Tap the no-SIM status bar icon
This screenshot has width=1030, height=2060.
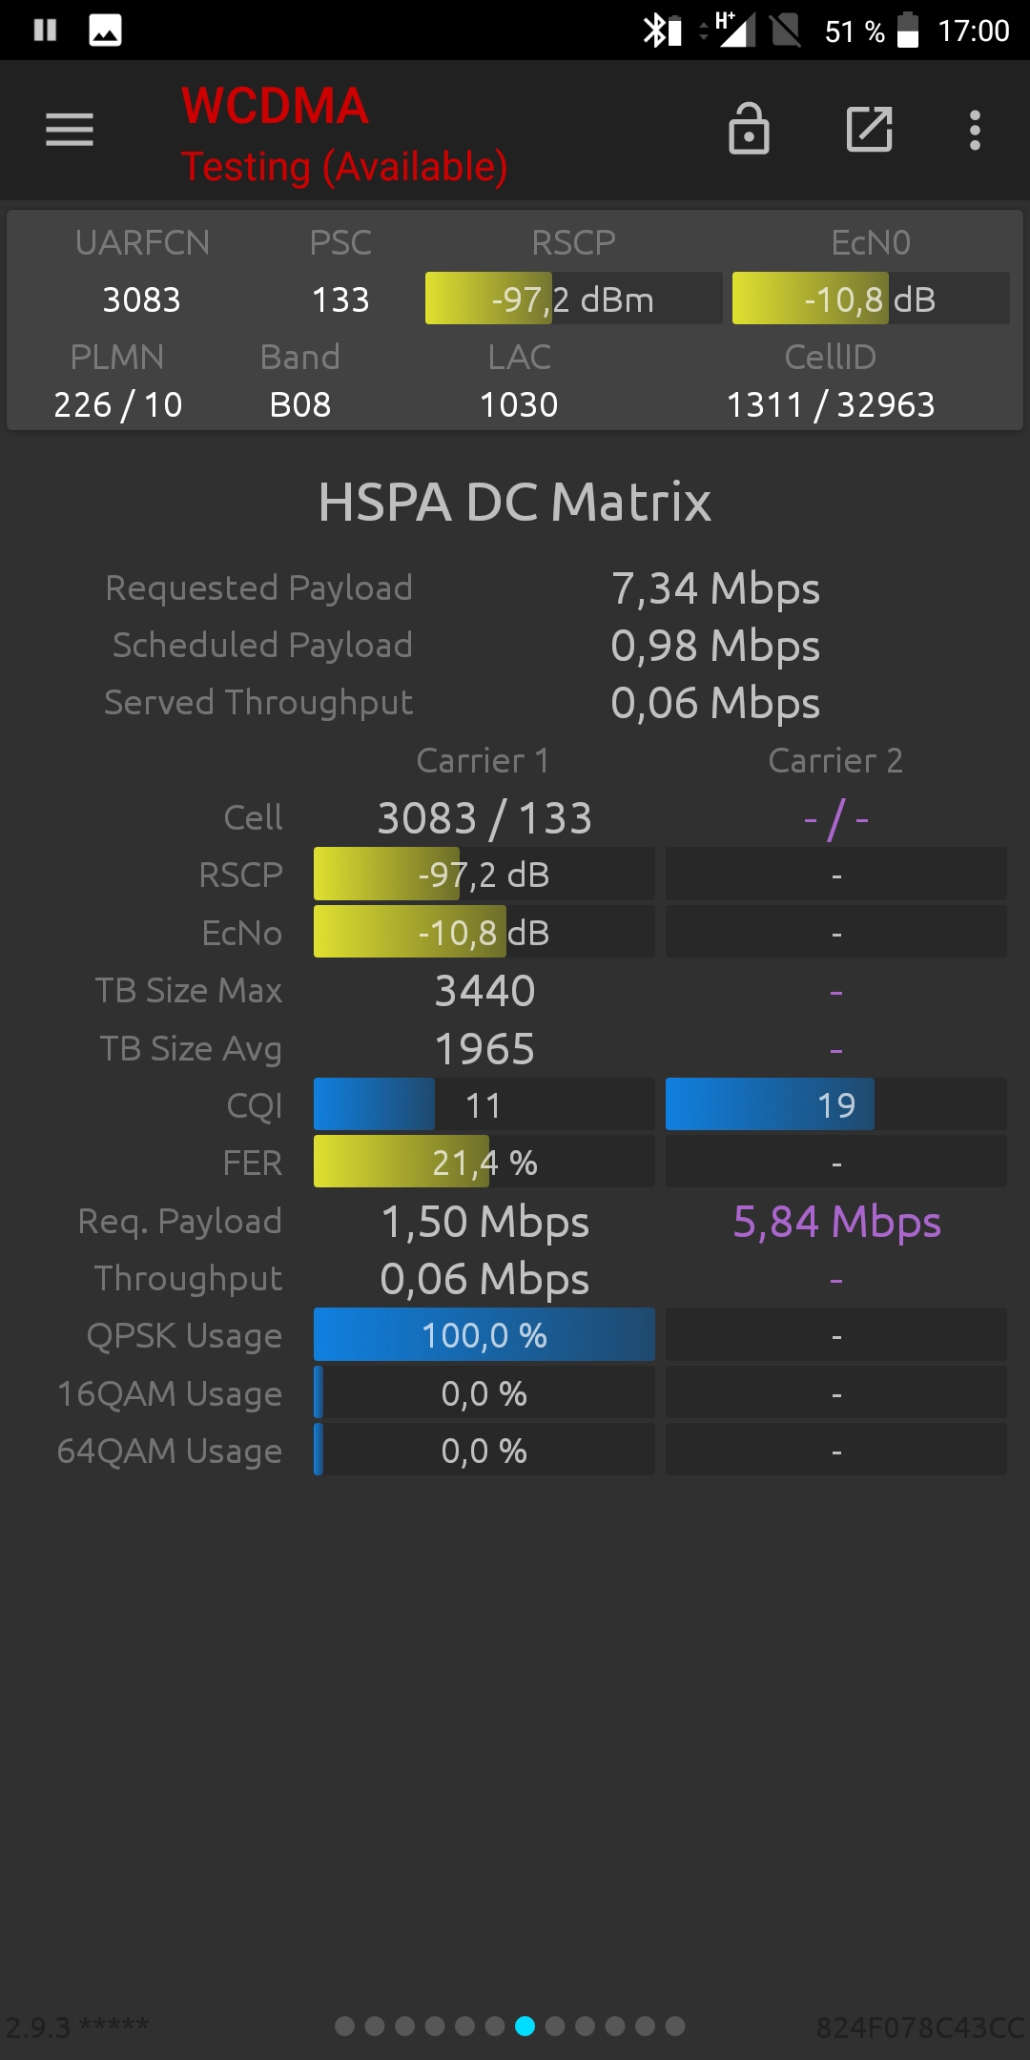click(786, 31)
